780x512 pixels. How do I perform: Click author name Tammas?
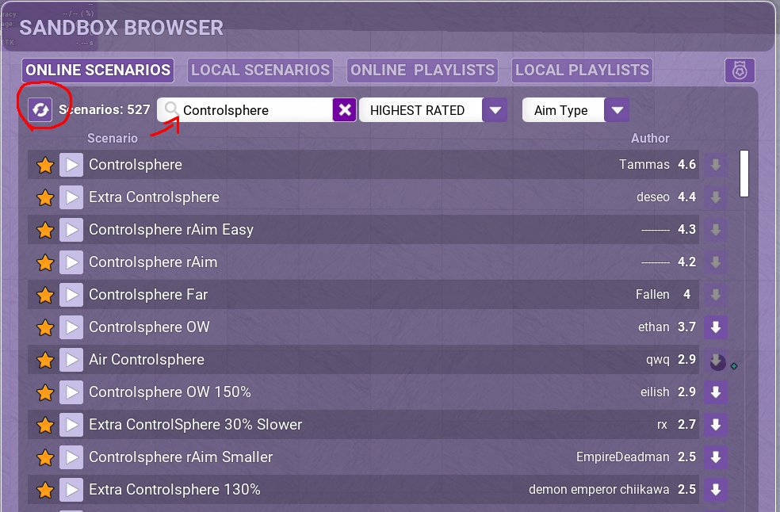click(x=644, y=164)
